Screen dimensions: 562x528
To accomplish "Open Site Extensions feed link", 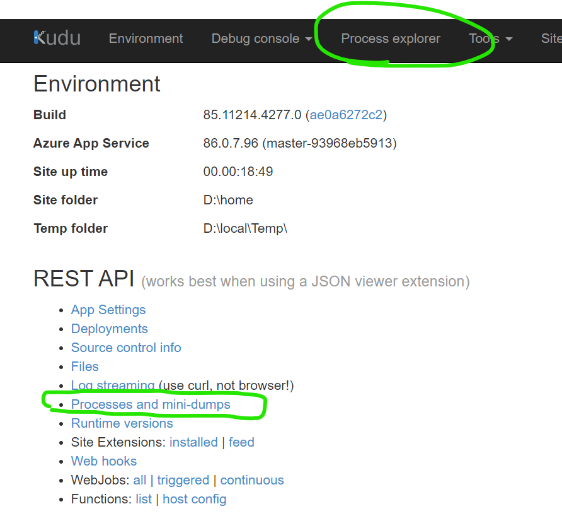I will click(x=241, y=442).
